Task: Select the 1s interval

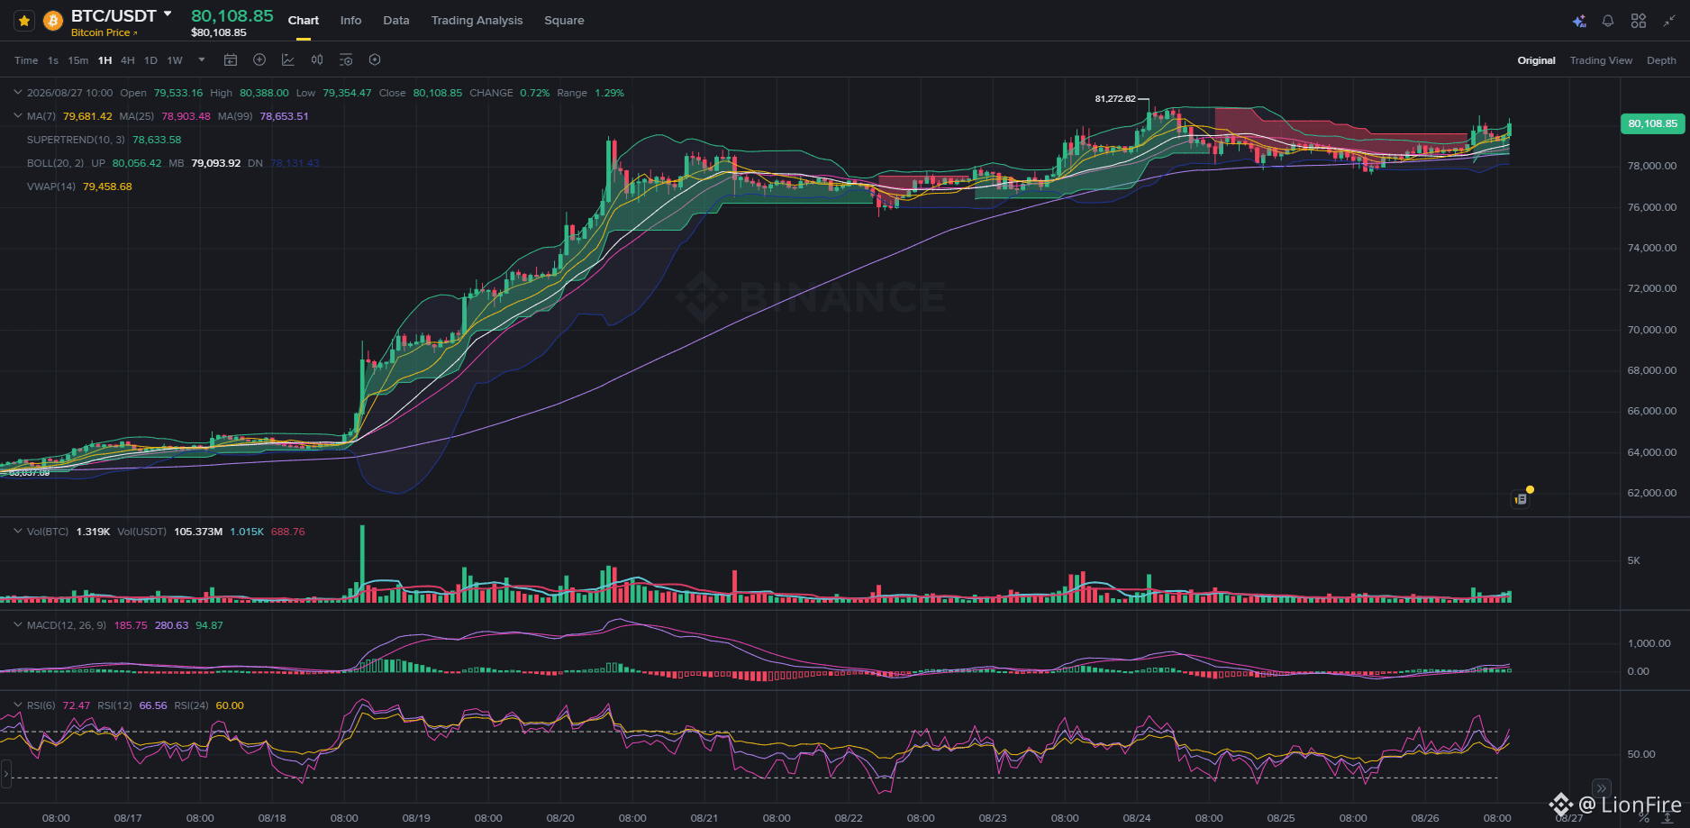Action: pos(53,60)
